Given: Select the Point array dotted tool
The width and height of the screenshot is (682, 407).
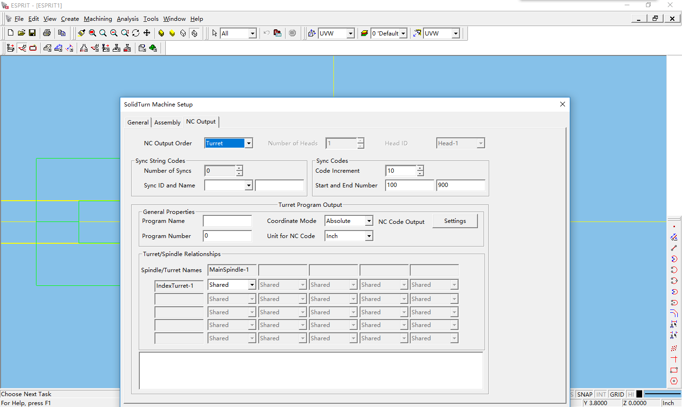Looking at the screenshot, I should 674,348.
